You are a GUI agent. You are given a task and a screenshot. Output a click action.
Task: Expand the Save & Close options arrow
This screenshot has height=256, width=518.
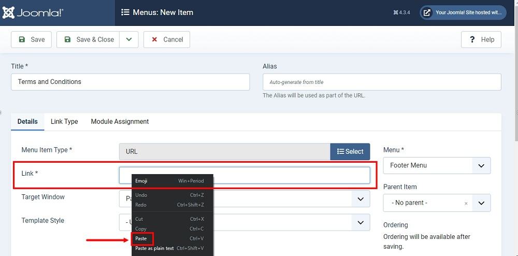pos(129,39)
